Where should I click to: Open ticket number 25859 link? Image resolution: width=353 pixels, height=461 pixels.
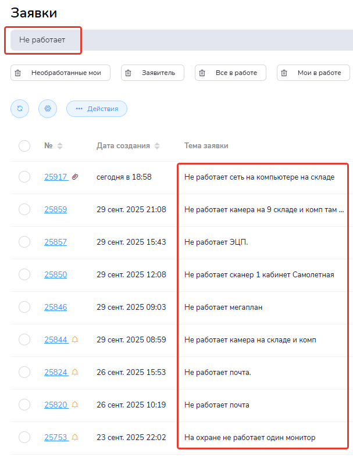55,209
